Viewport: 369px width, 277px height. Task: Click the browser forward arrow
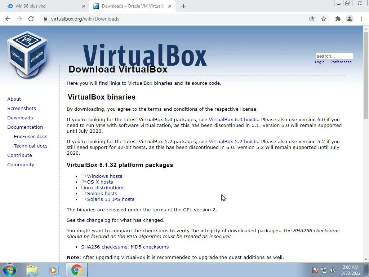(19, 19)
